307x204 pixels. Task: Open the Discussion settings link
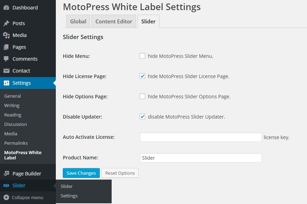(15, 124)
